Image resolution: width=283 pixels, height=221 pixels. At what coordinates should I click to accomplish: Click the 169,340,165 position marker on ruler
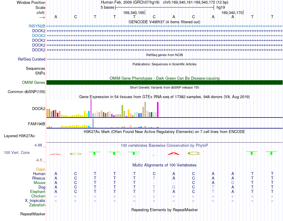click(134, 13)
